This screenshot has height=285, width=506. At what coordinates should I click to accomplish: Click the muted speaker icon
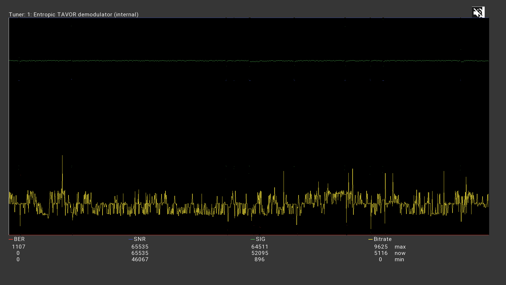click(x=478, y=12)
